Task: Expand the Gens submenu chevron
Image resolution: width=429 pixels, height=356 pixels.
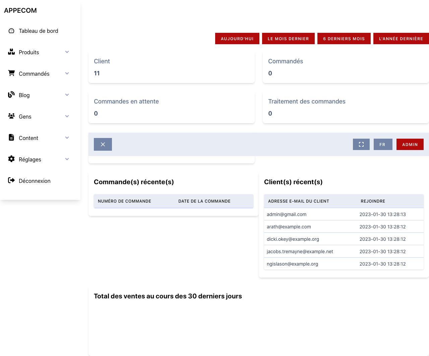Action: click(x=67, y=116)
